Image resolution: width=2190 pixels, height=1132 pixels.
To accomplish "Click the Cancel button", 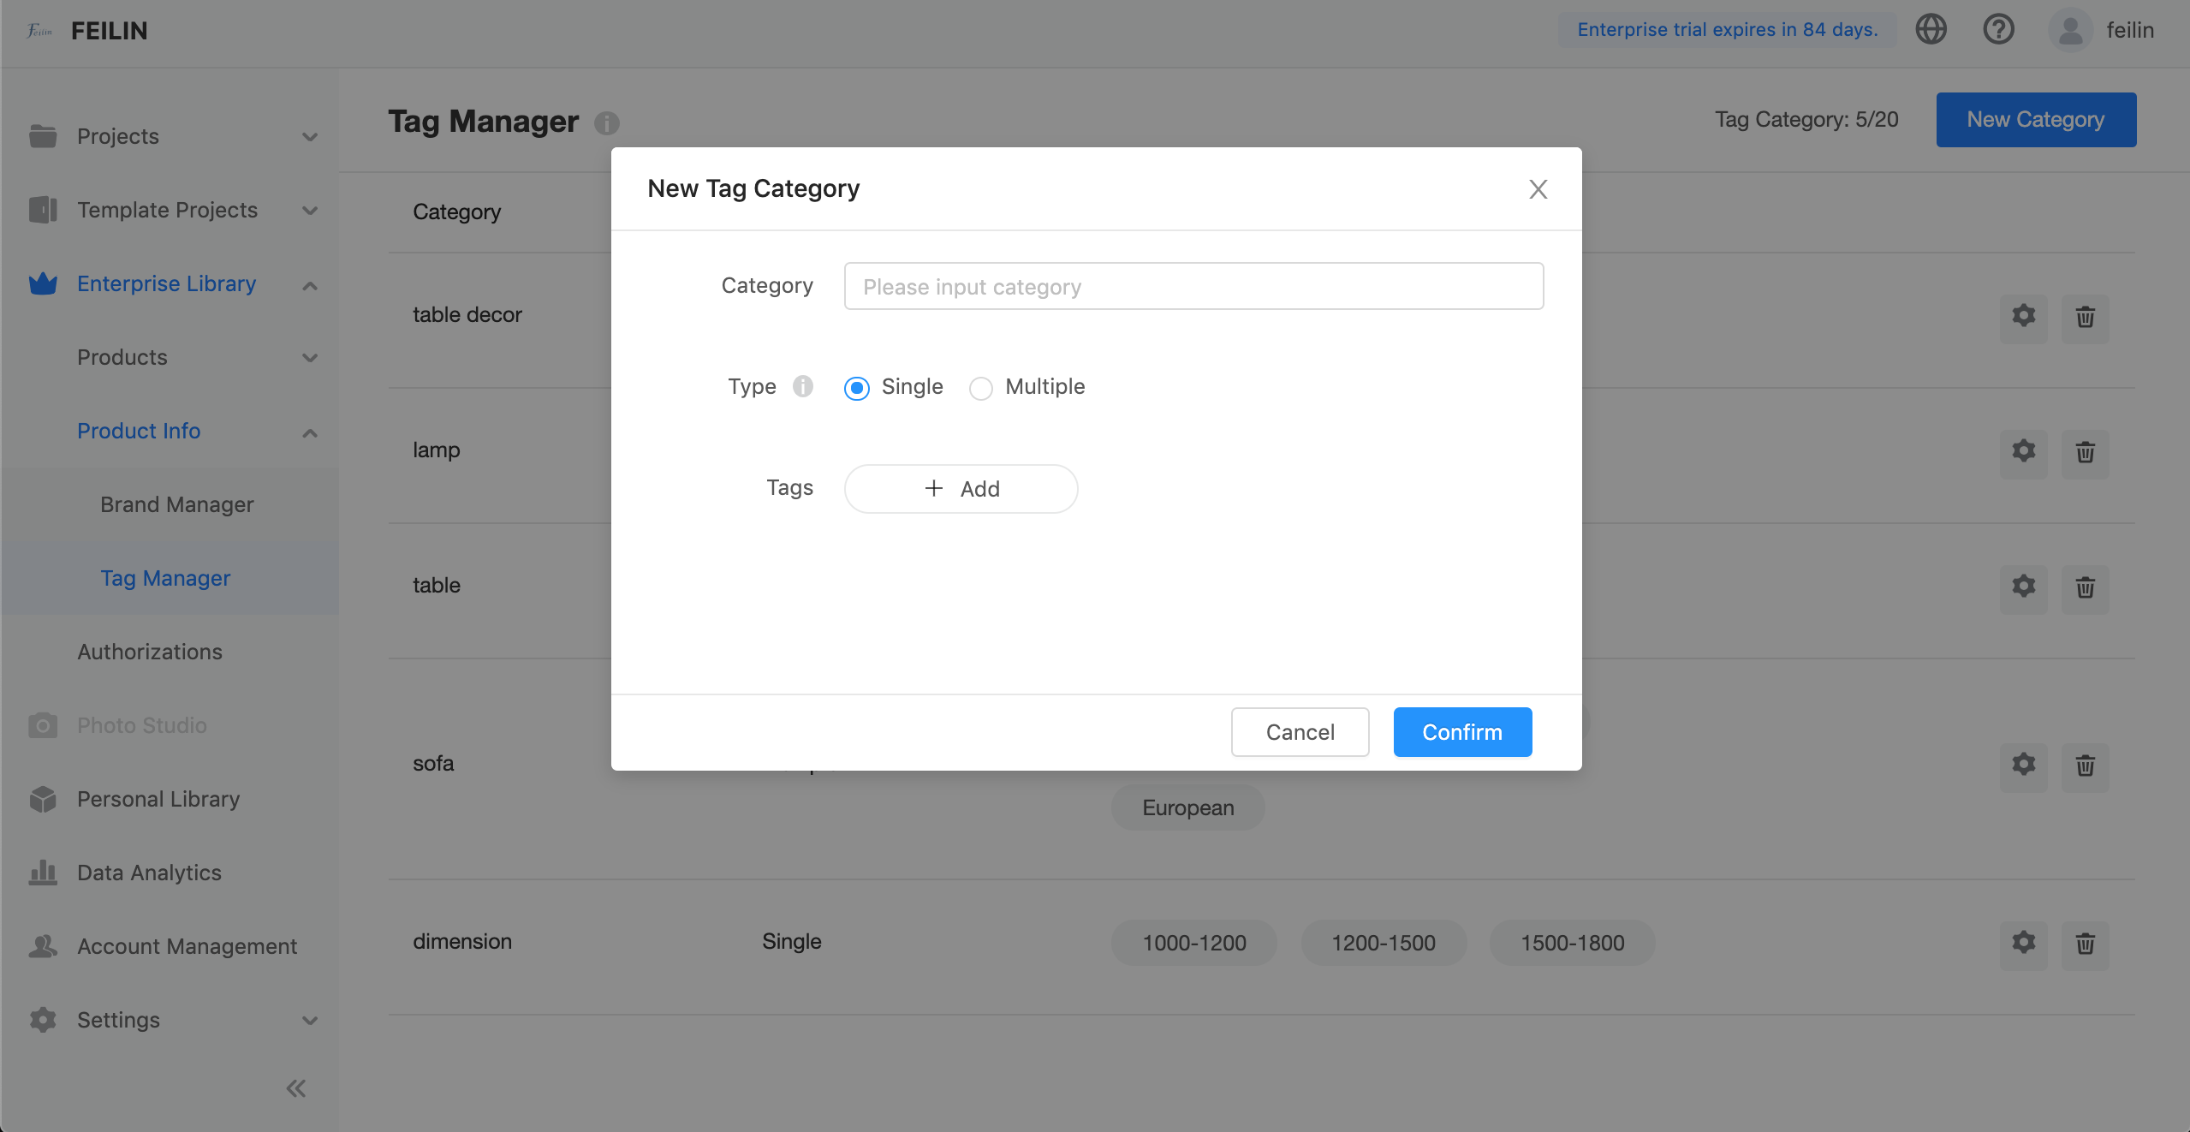I will (x=1300, y=732).
